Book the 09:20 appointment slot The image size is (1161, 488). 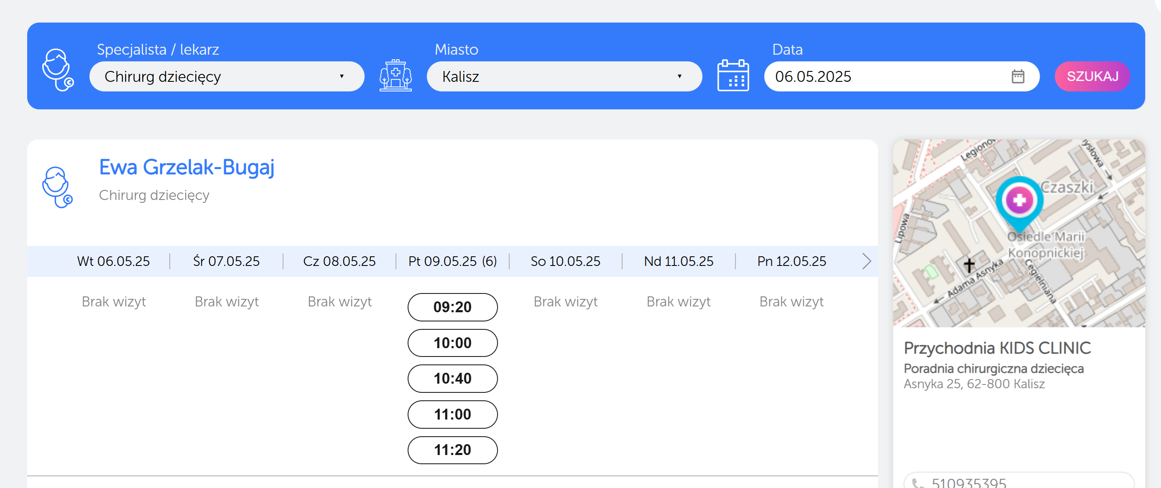click(x=452, y=307)
